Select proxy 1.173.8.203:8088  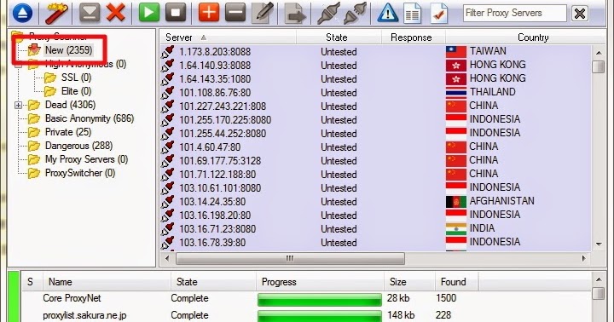215,52
